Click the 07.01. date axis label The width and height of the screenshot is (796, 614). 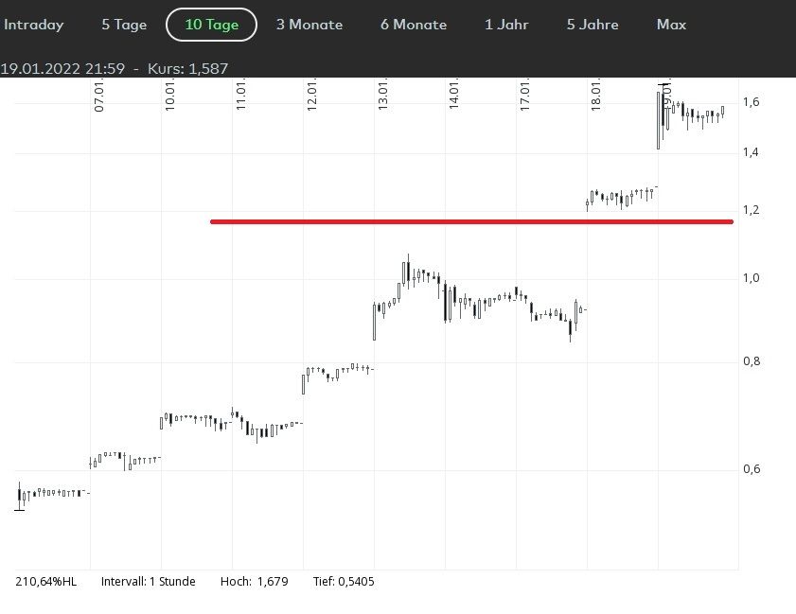point(99,97)
